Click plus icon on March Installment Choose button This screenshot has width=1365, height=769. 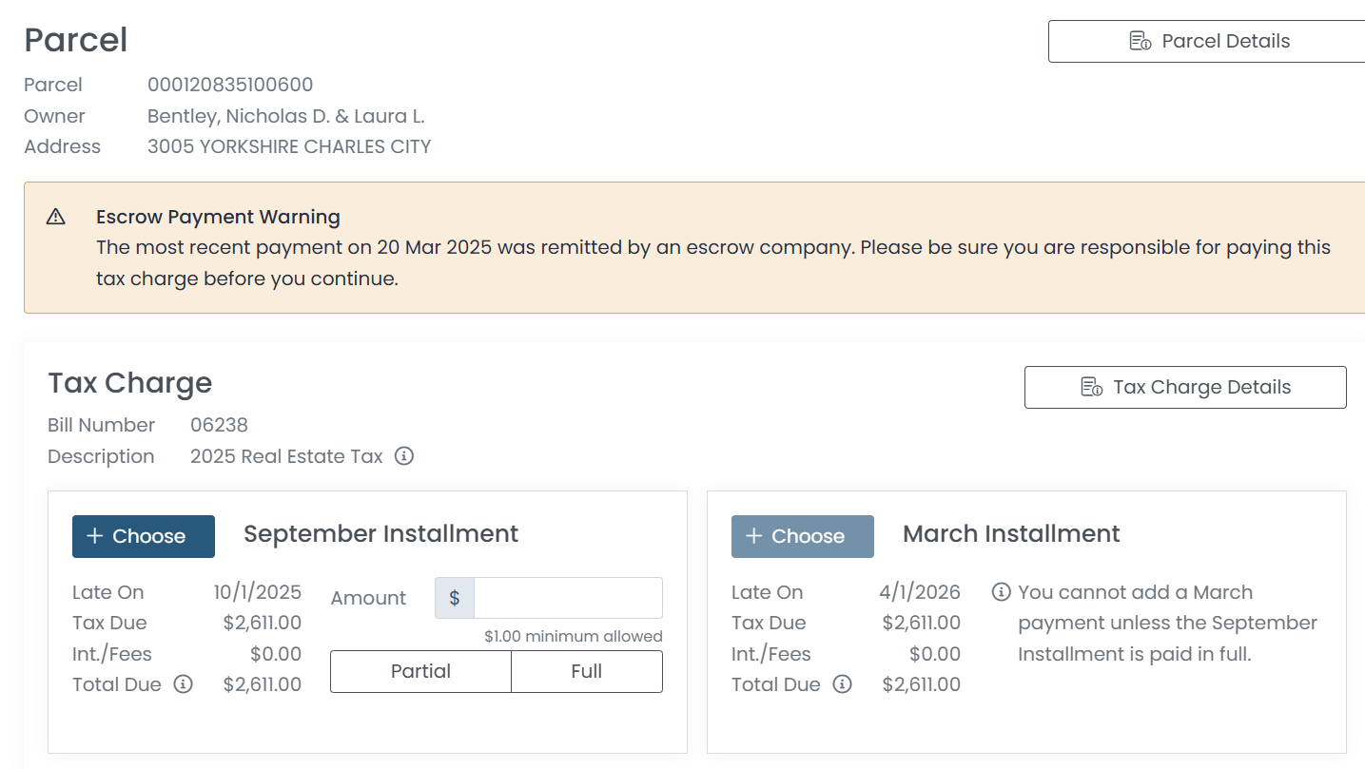(754, 536)
